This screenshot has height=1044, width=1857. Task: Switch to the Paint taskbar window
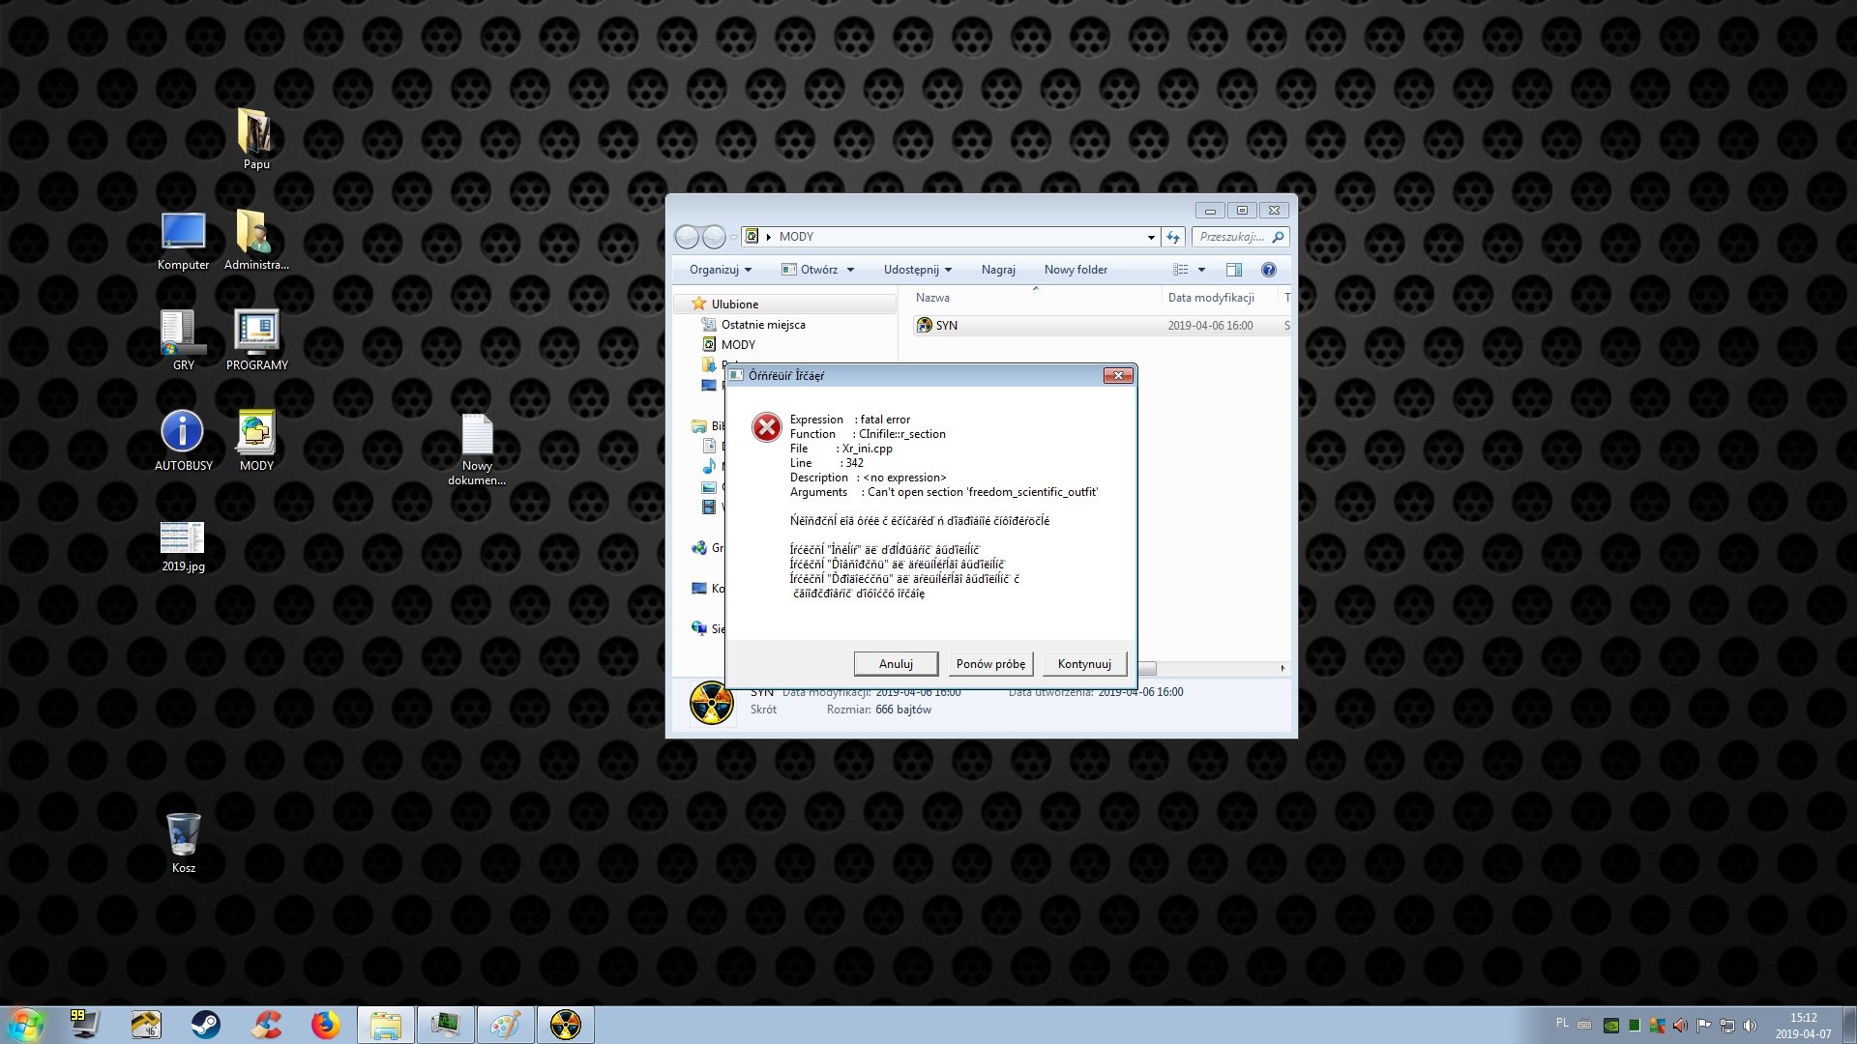tap(506, 1025)
